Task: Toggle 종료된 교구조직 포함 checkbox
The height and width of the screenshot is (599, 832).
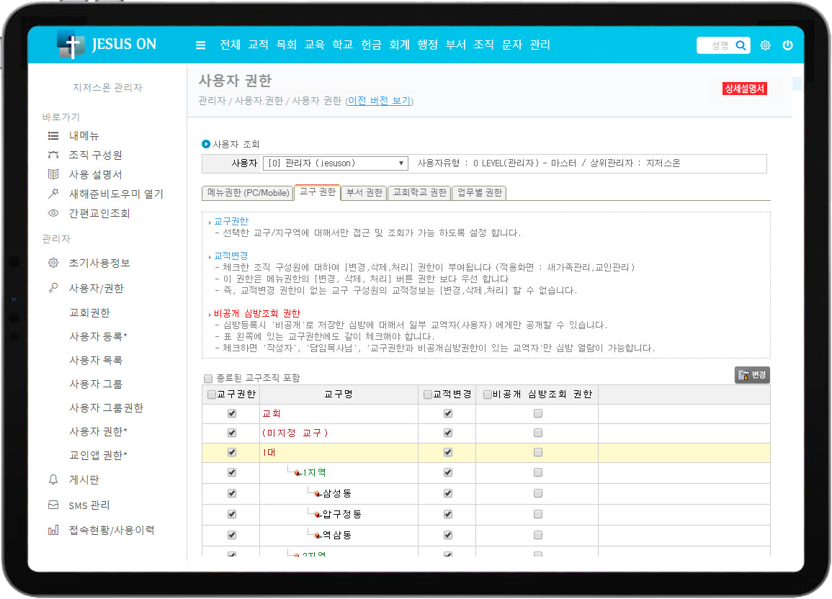Action: (x=208, y=378)
